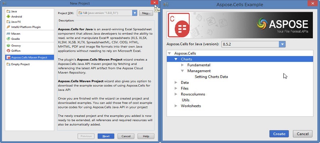This screenshot has height=143, width=320.
Task: Click the Previous button
Action: pyautogui.click(x=86, y=136)
